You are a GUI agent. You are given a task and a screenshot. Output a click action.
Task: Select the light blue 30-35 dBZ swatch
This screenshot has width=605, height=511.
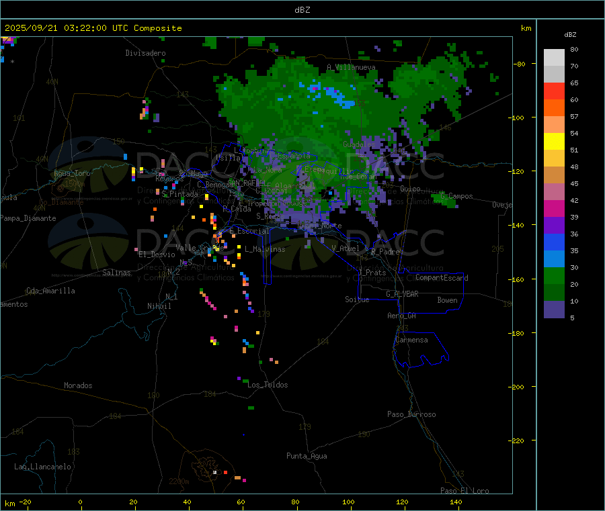coord(554,259)
